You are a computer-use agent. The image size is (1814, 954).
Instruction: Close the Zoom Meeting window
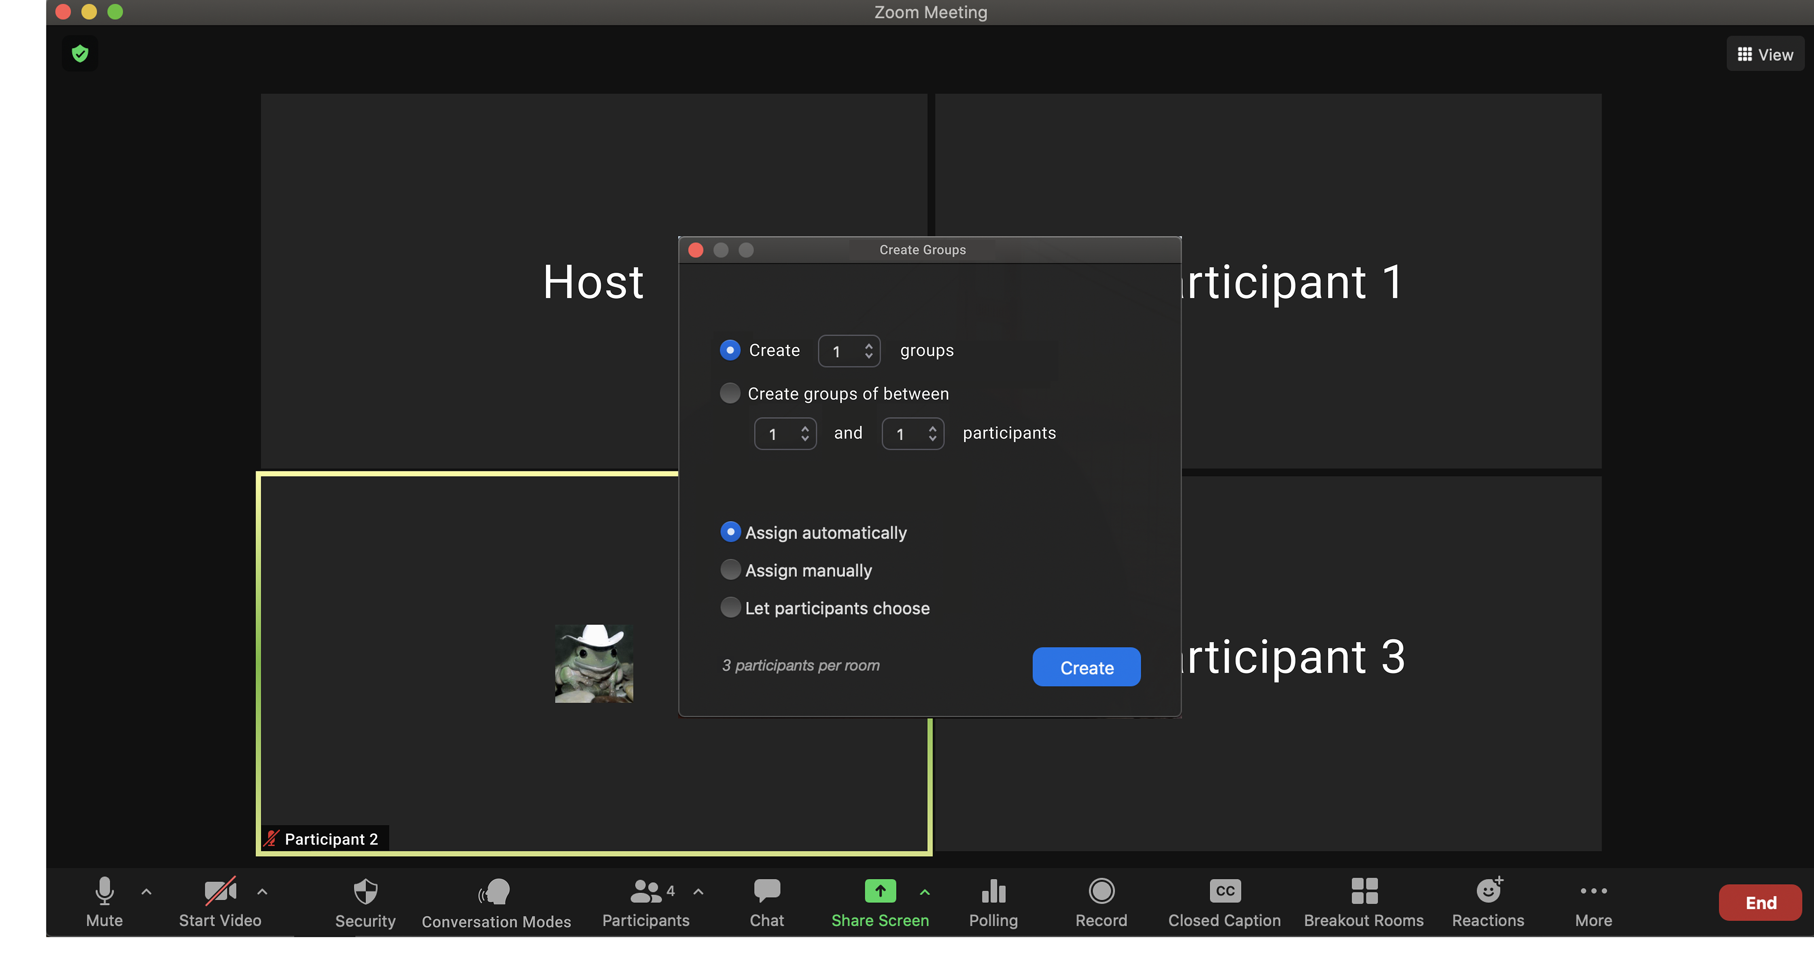[63, 11]
